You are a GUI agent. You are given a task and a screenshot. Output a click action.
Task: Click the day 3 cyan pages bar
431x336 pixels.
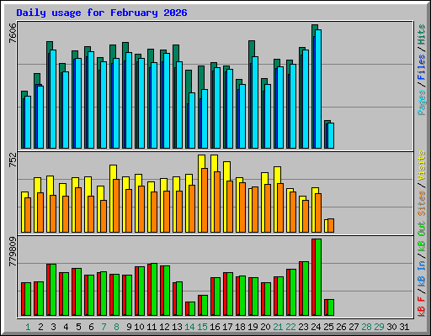(x=53, y=99)
